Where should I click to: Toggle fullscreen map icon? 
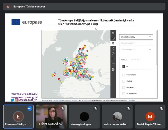click(113, 64)
